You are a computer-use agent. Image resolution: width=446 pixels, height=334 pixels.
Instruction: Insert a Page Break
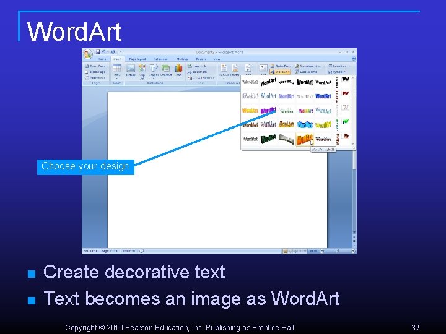click(95, 78)
